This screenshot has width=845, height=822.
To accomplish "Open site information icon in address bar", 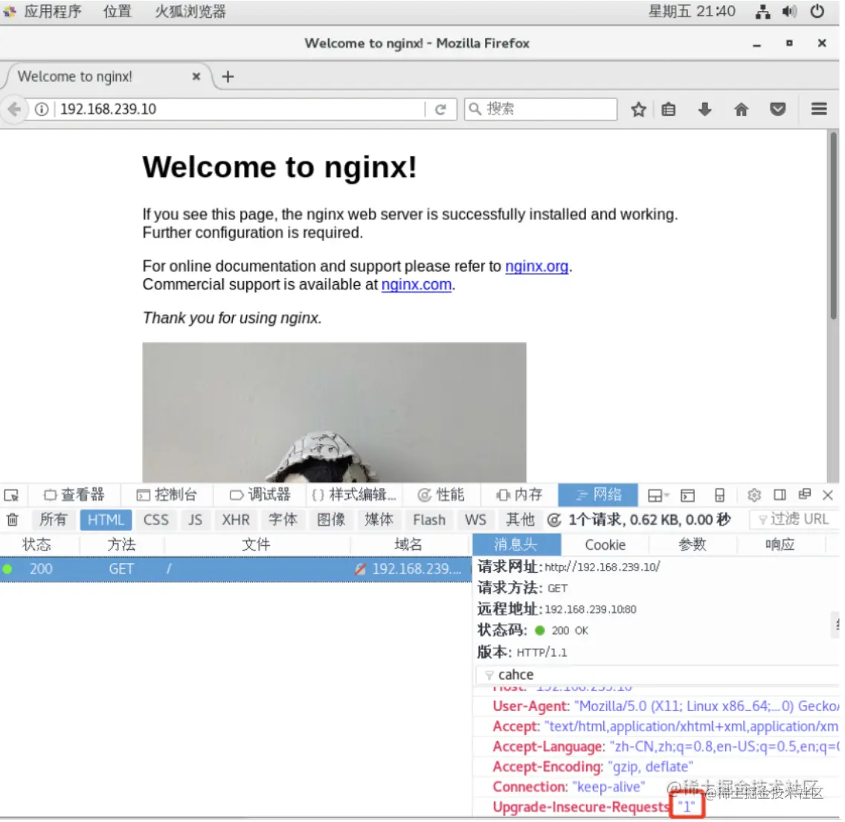I will (42, 109).
